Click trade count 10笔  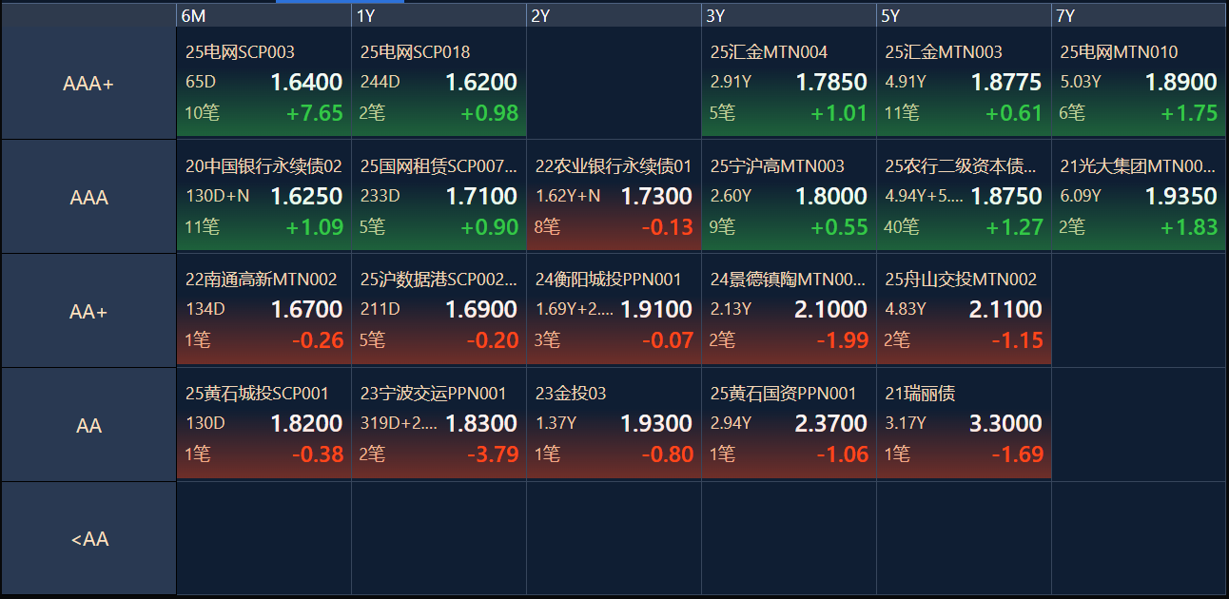(203, 114)
